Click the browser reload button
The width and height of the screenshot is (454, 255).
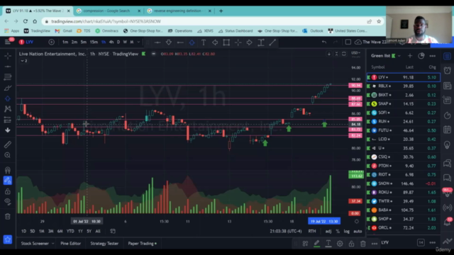point(26,21)
